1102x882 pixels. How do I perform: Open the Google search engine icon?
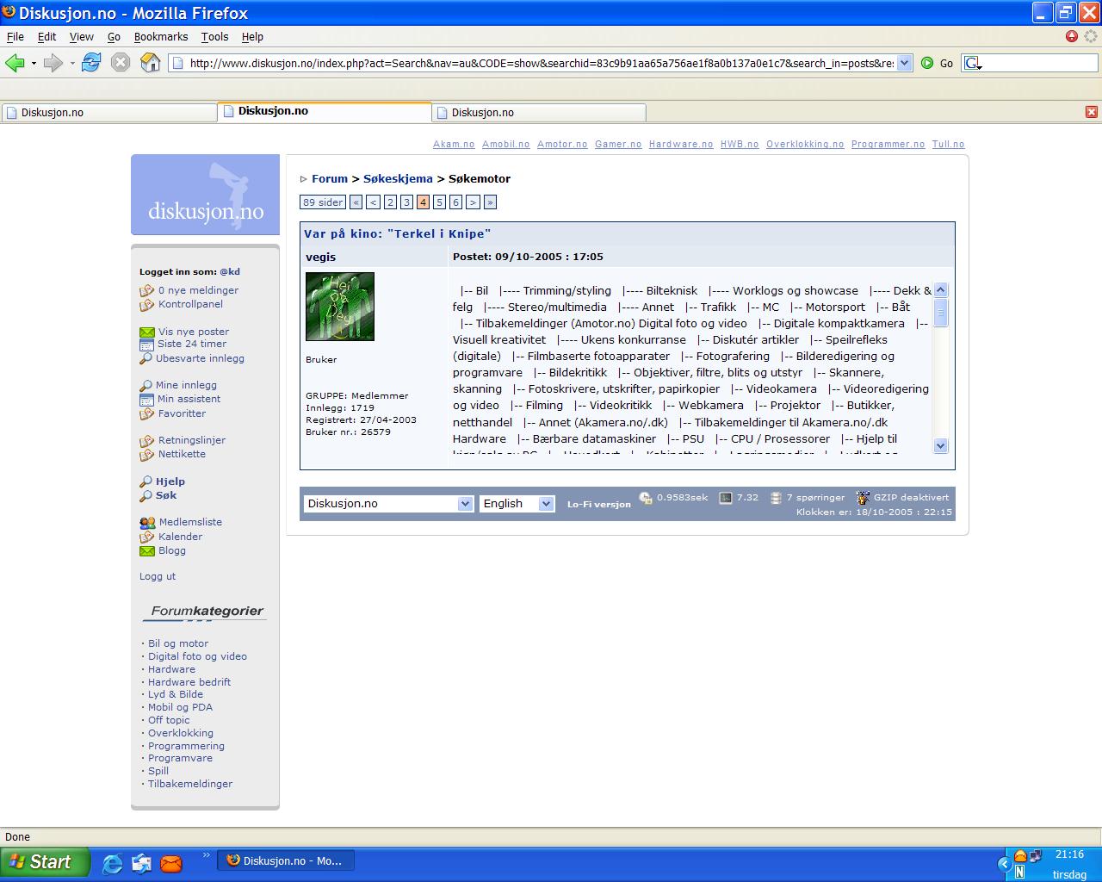[x=972, y=63]
